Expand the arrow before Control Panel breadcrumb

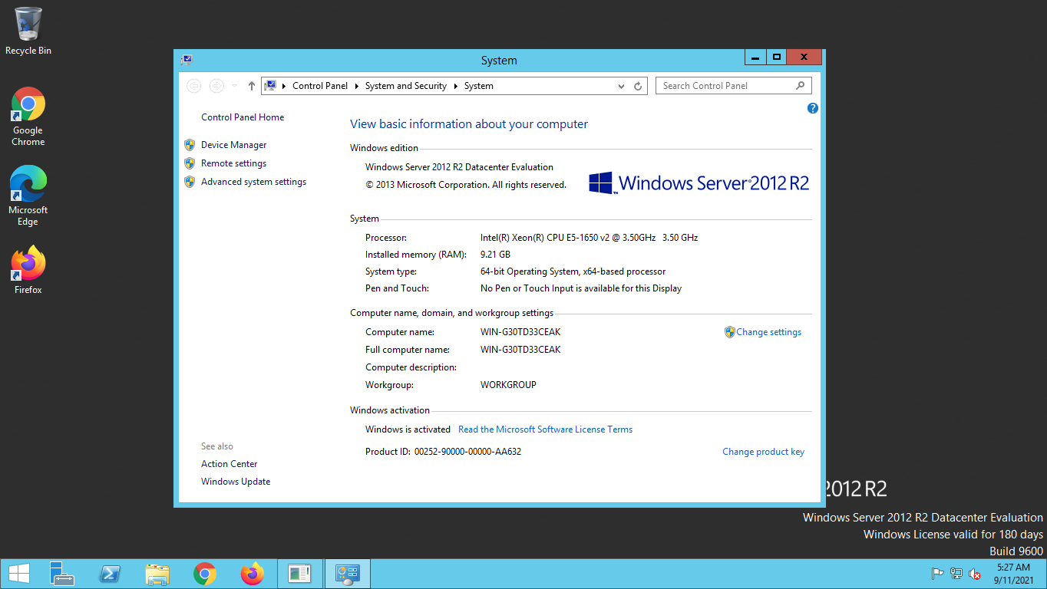pyautogui.click(x=284, y=86)
